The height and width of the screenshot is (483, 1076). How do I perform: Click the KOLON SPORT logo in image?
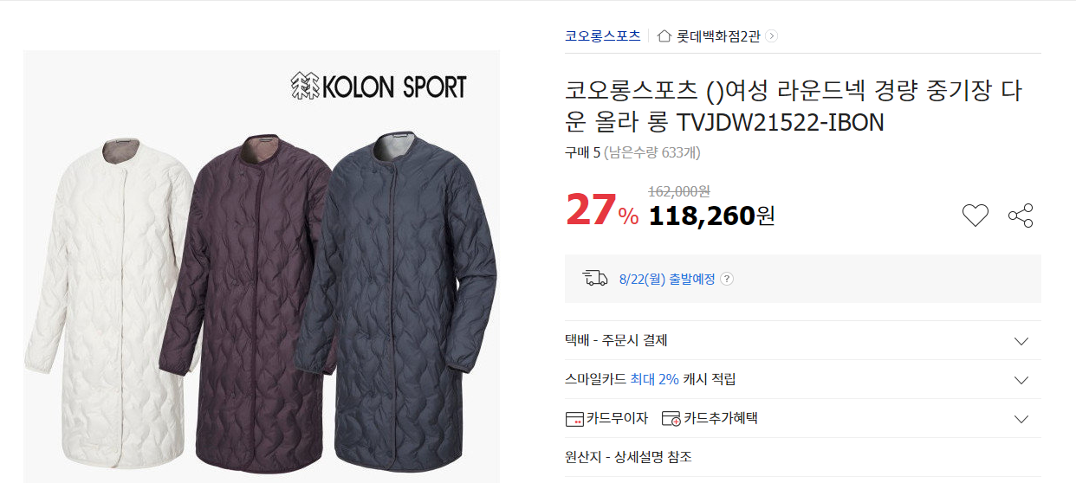(378, 87)
